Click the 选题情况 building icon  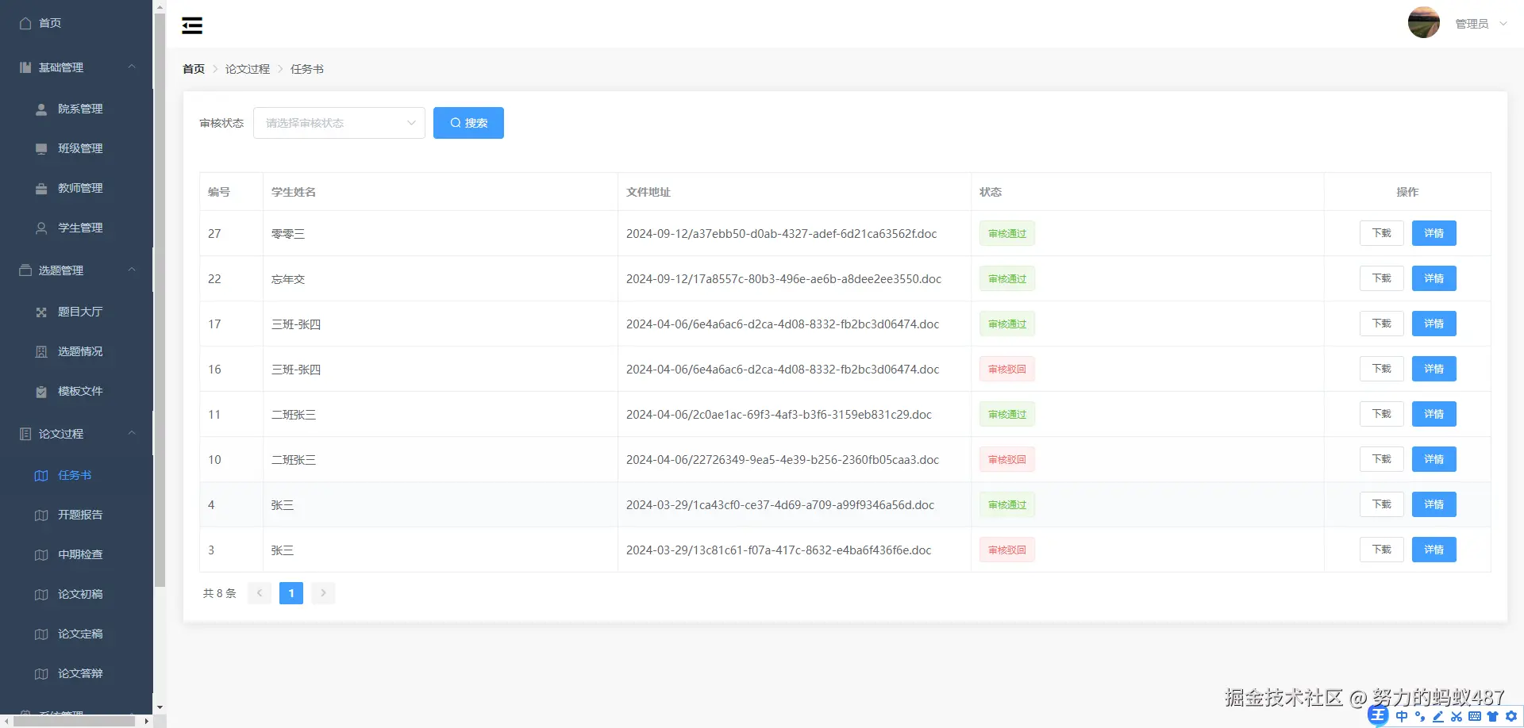(x=41, y=351)
